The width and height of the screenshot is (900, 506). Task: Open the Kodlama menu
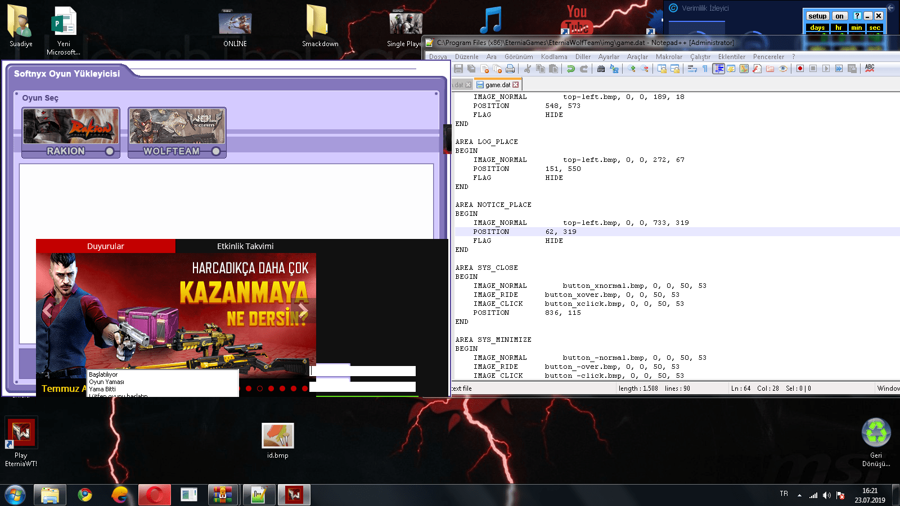pos(554,57)
